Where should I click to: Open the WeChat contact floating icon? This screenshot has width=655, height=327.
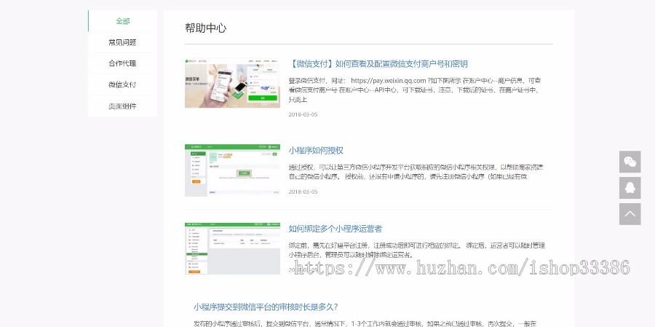point(630,162)
